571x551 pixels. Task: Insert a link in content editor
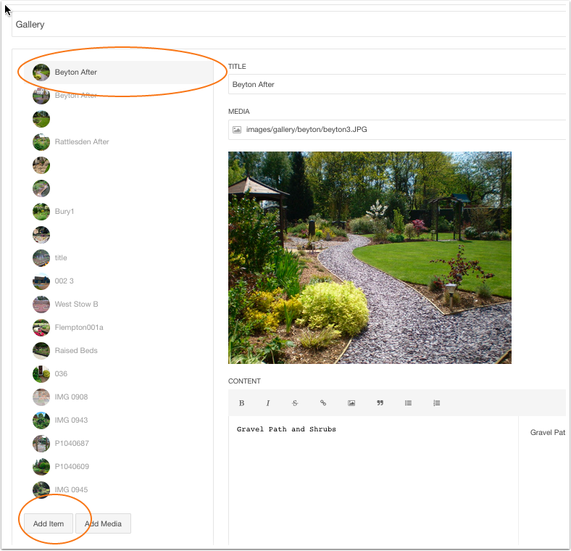323,402
